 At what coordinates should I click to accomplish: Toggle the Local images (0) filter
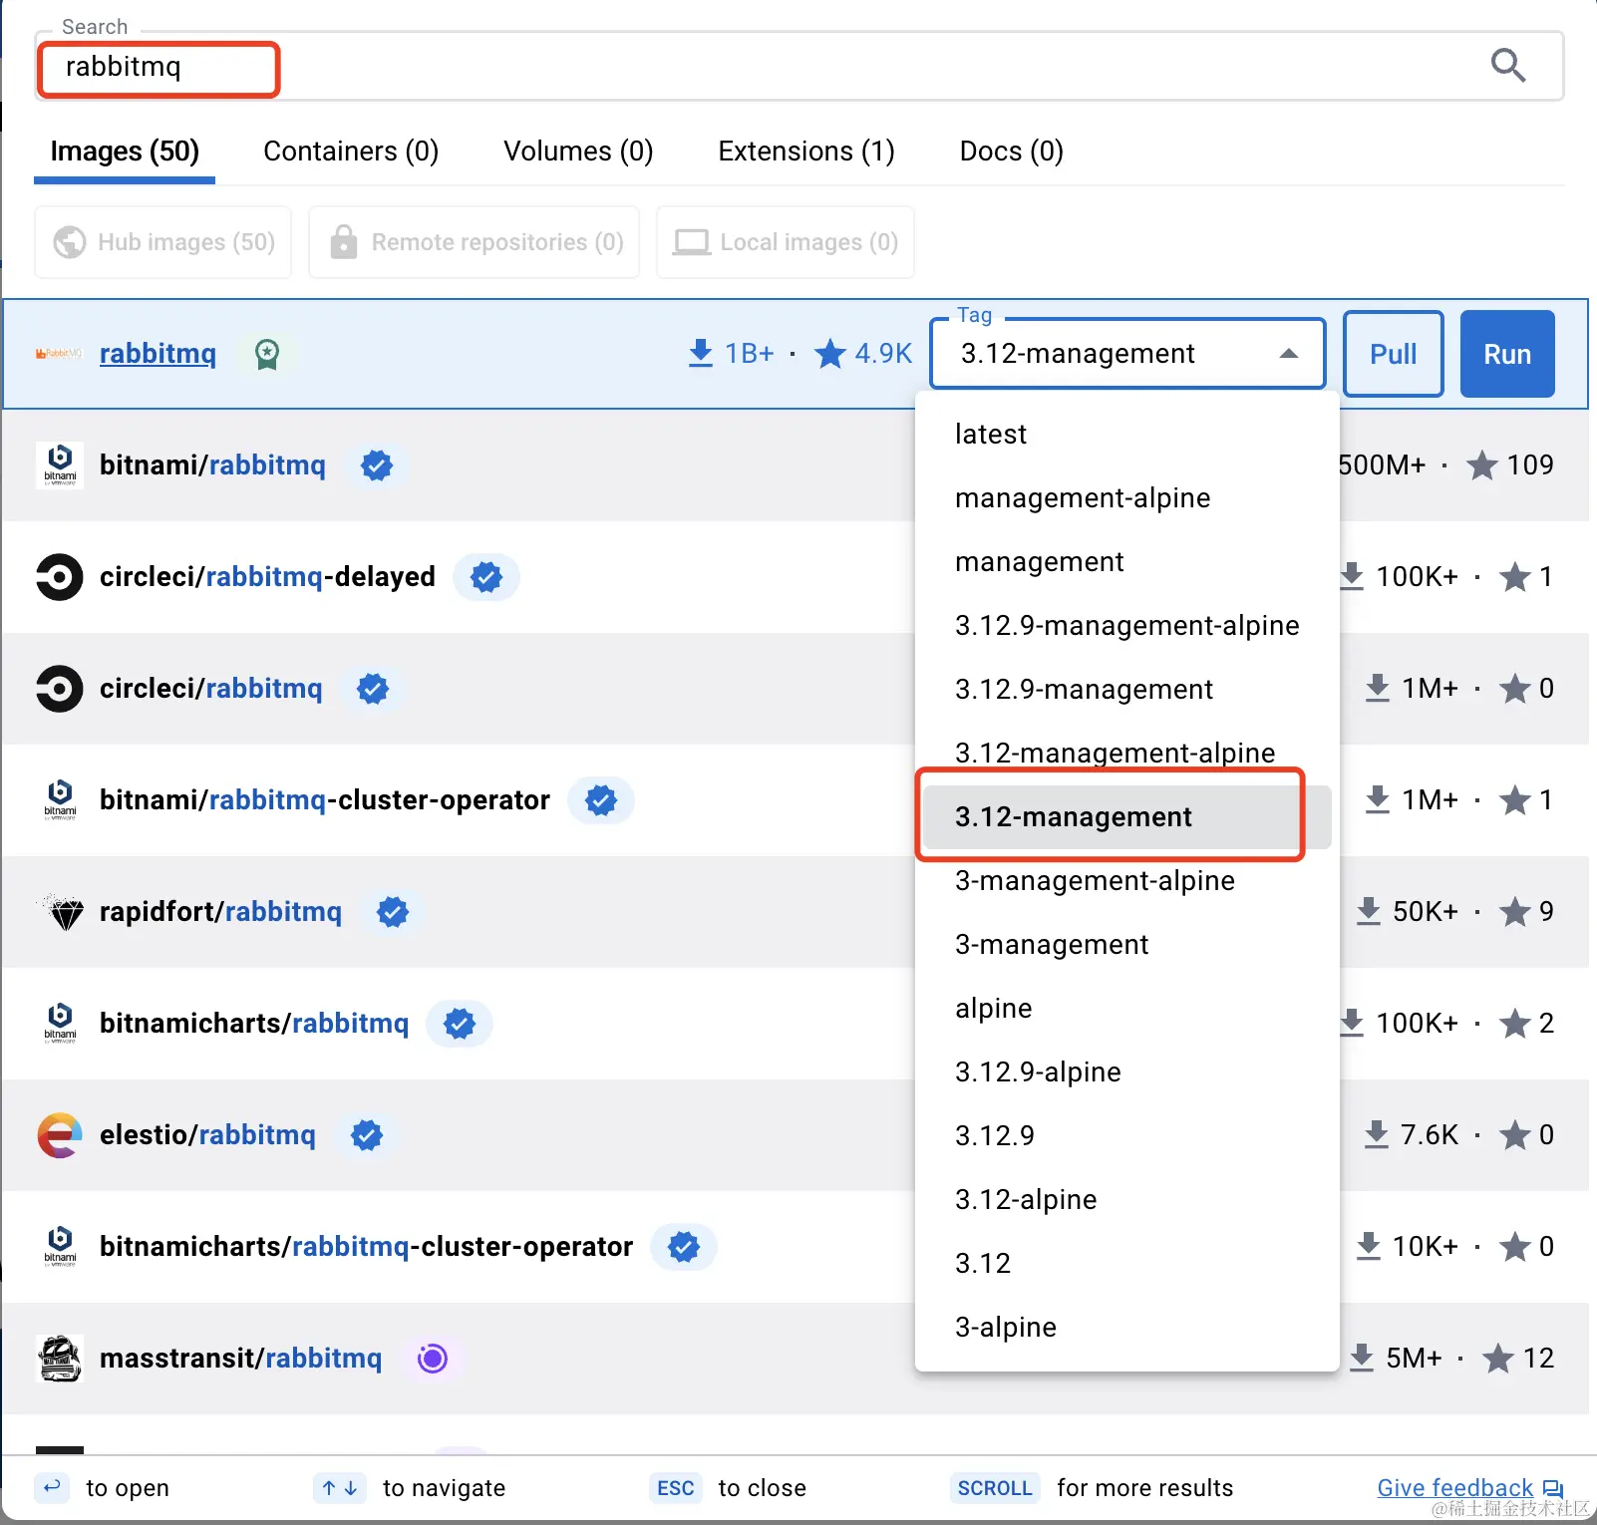786,242
